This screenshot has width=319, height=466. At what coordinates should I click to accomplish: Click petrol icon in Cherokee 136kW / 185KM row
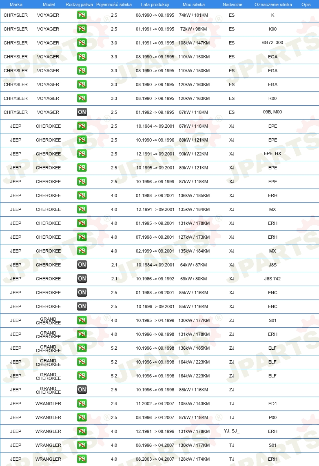82,195
